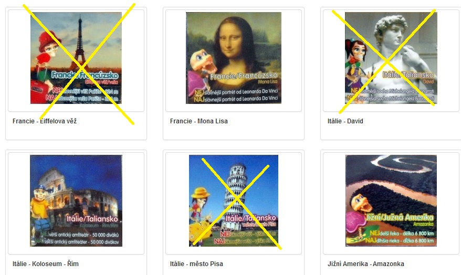Open the Eiffel Tower card thumbnail
461x275 pixels.
click(76, 58)
